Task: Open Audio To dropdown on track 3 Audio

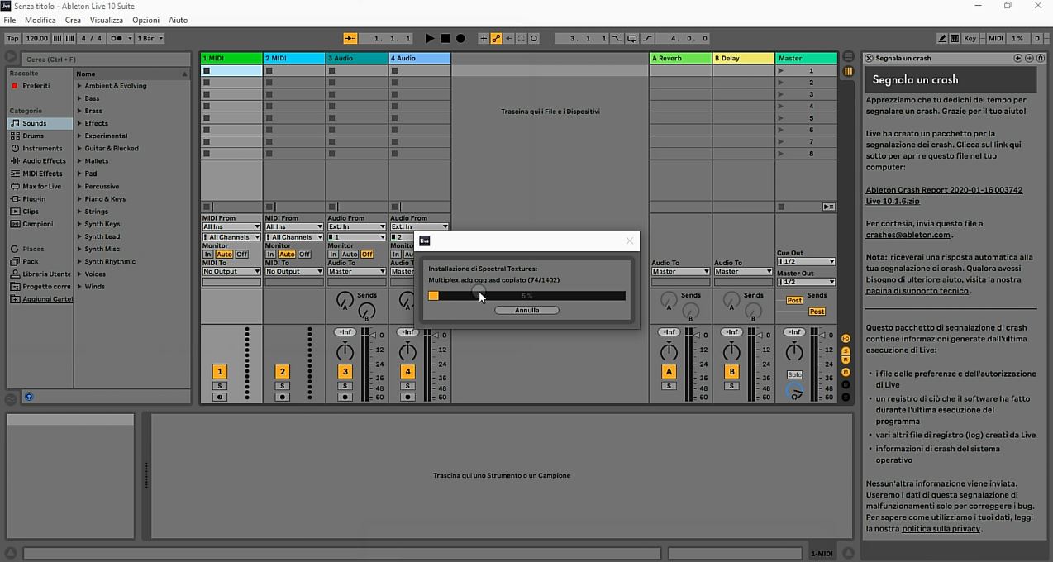Action: (x=357, y=271)
